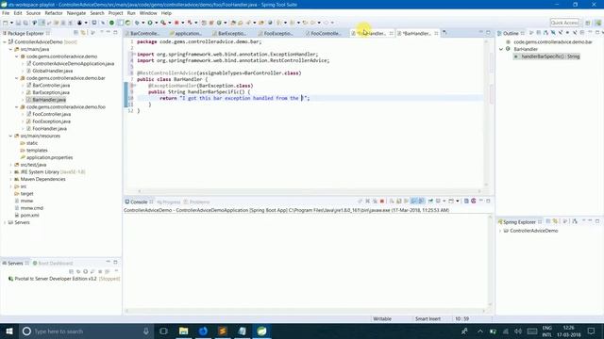Open the Display Selected Console icon
Viewport: 604px width, 339px height.
(x=438, y=201)
